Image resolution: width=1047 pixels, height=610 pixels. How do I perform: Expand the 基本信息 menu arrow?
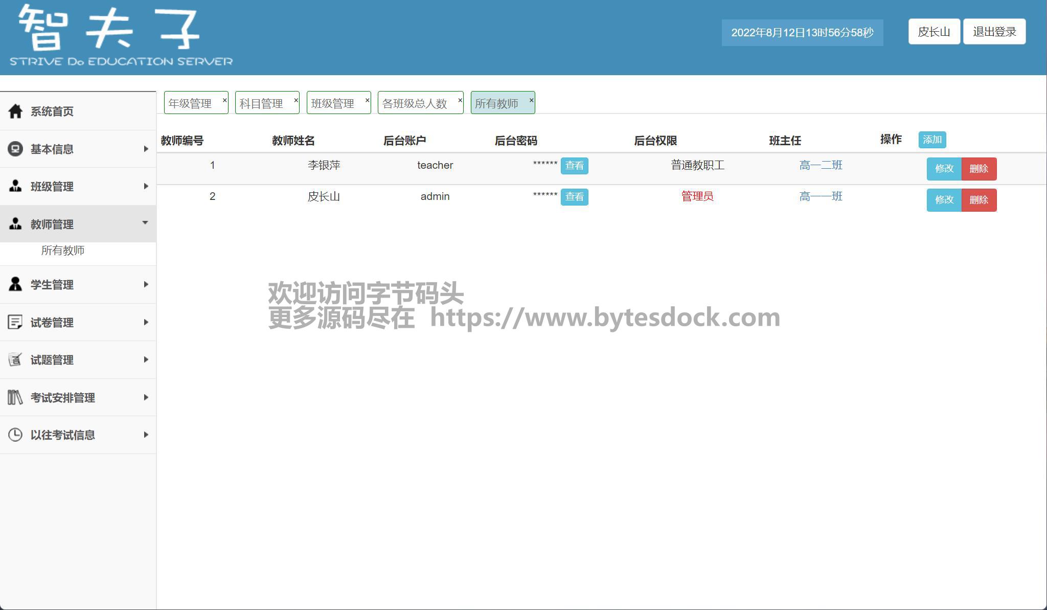pos(146,149)
